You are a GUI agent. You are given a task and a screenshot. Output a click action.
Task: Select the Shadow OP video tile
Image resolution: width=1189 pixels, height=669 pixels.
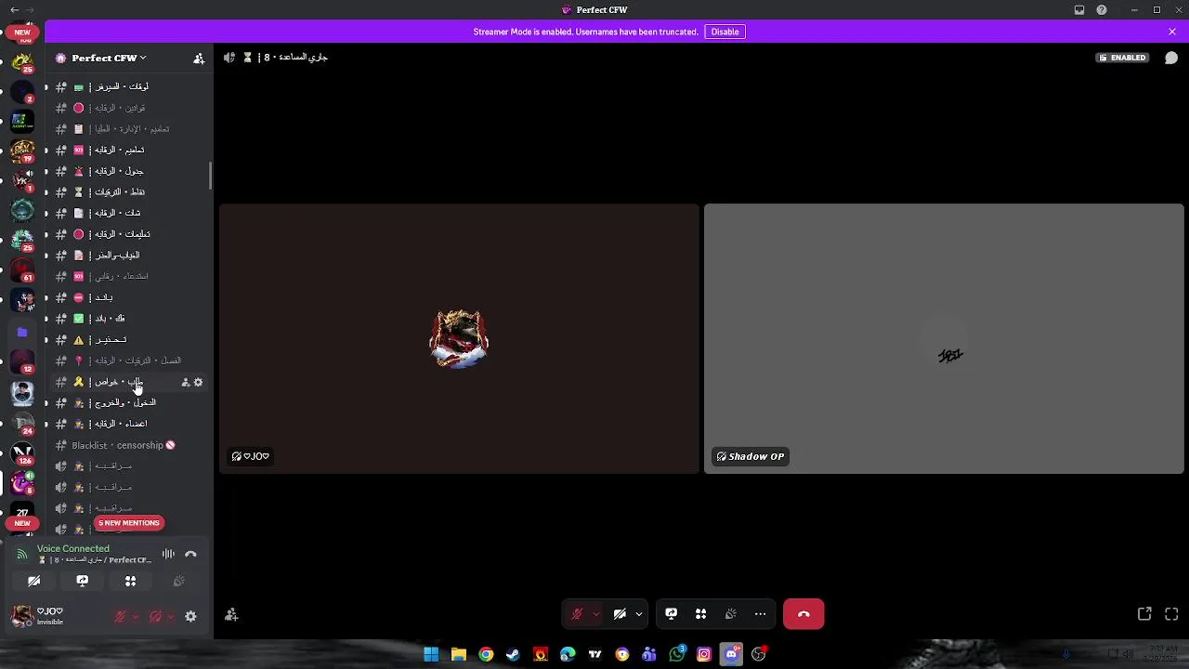[944, 339]
